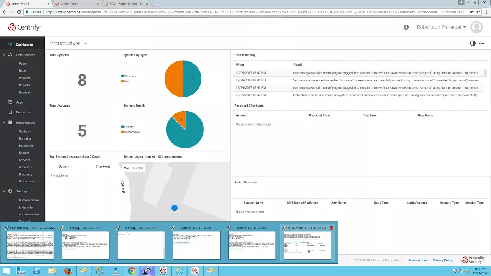Open Workspace in the sidebar
Image resolution: width=491 pixels, height=276 pixels.
[x=26, y=181]
